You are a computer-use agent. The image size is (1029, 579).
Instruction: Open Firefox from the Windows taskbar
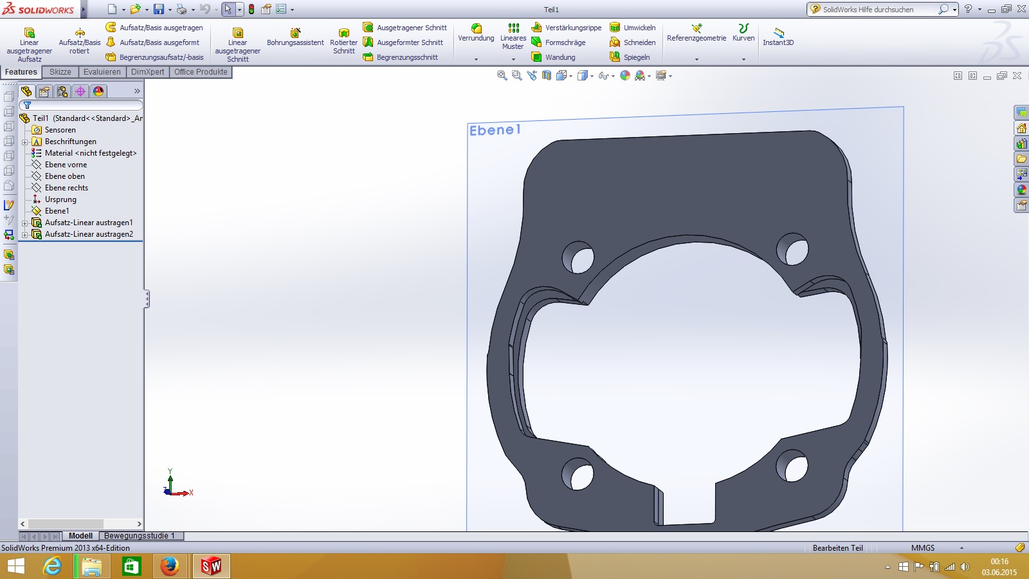pyautogui.click(x=170, y=566)
